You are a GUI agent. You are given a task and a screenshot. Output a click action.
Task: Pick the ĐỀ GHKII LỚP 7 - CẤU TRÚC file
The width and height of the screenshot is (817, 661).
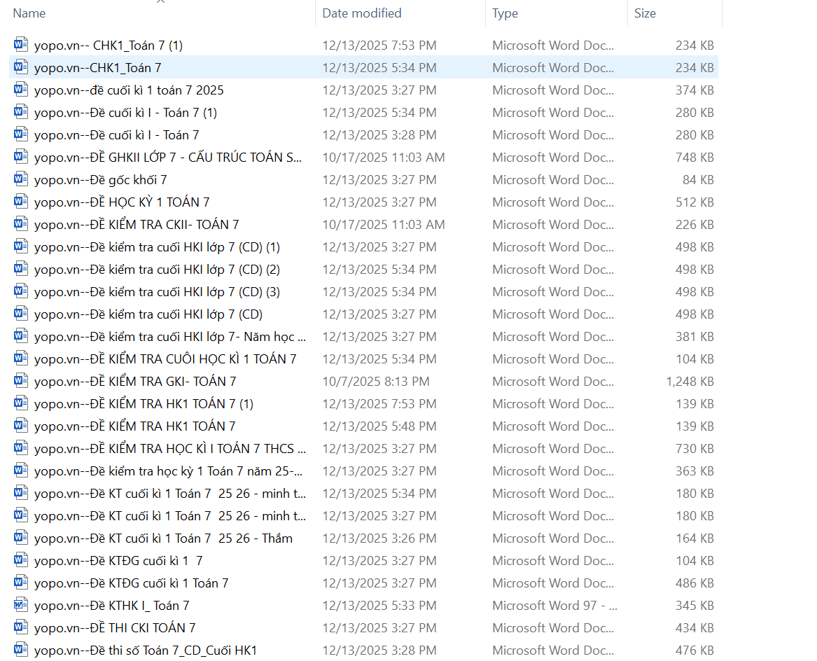[168, 158]
